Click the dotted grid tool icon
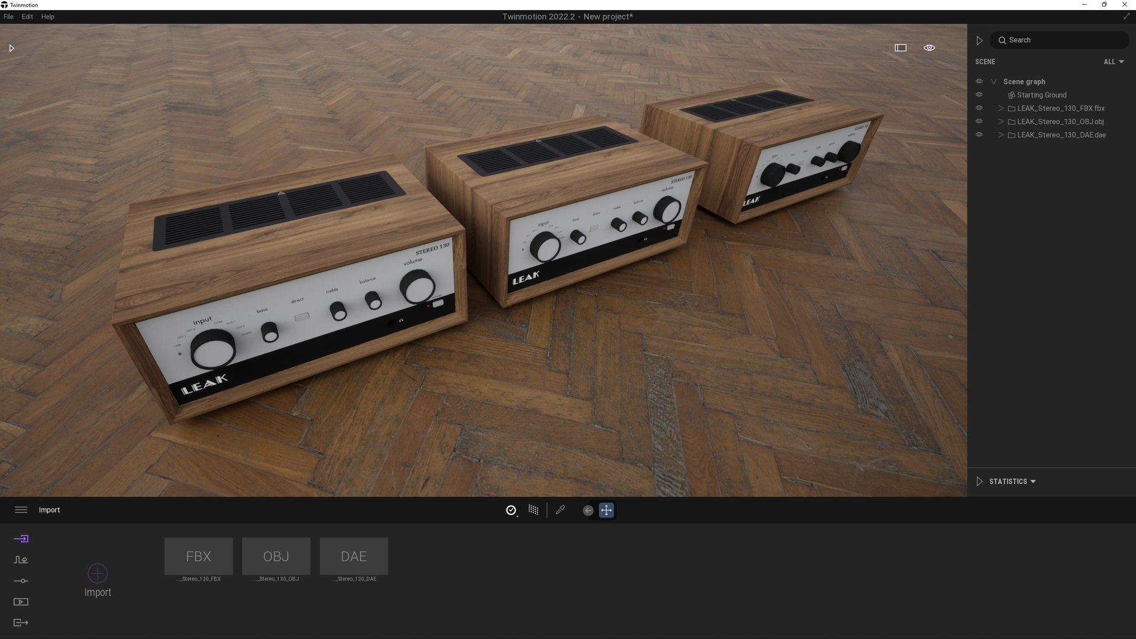The height and width of the screenshot is (639, 1136). [x=533, y=510]
